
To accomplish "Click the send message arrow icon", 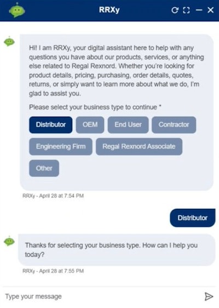I will tap(209, 296).
